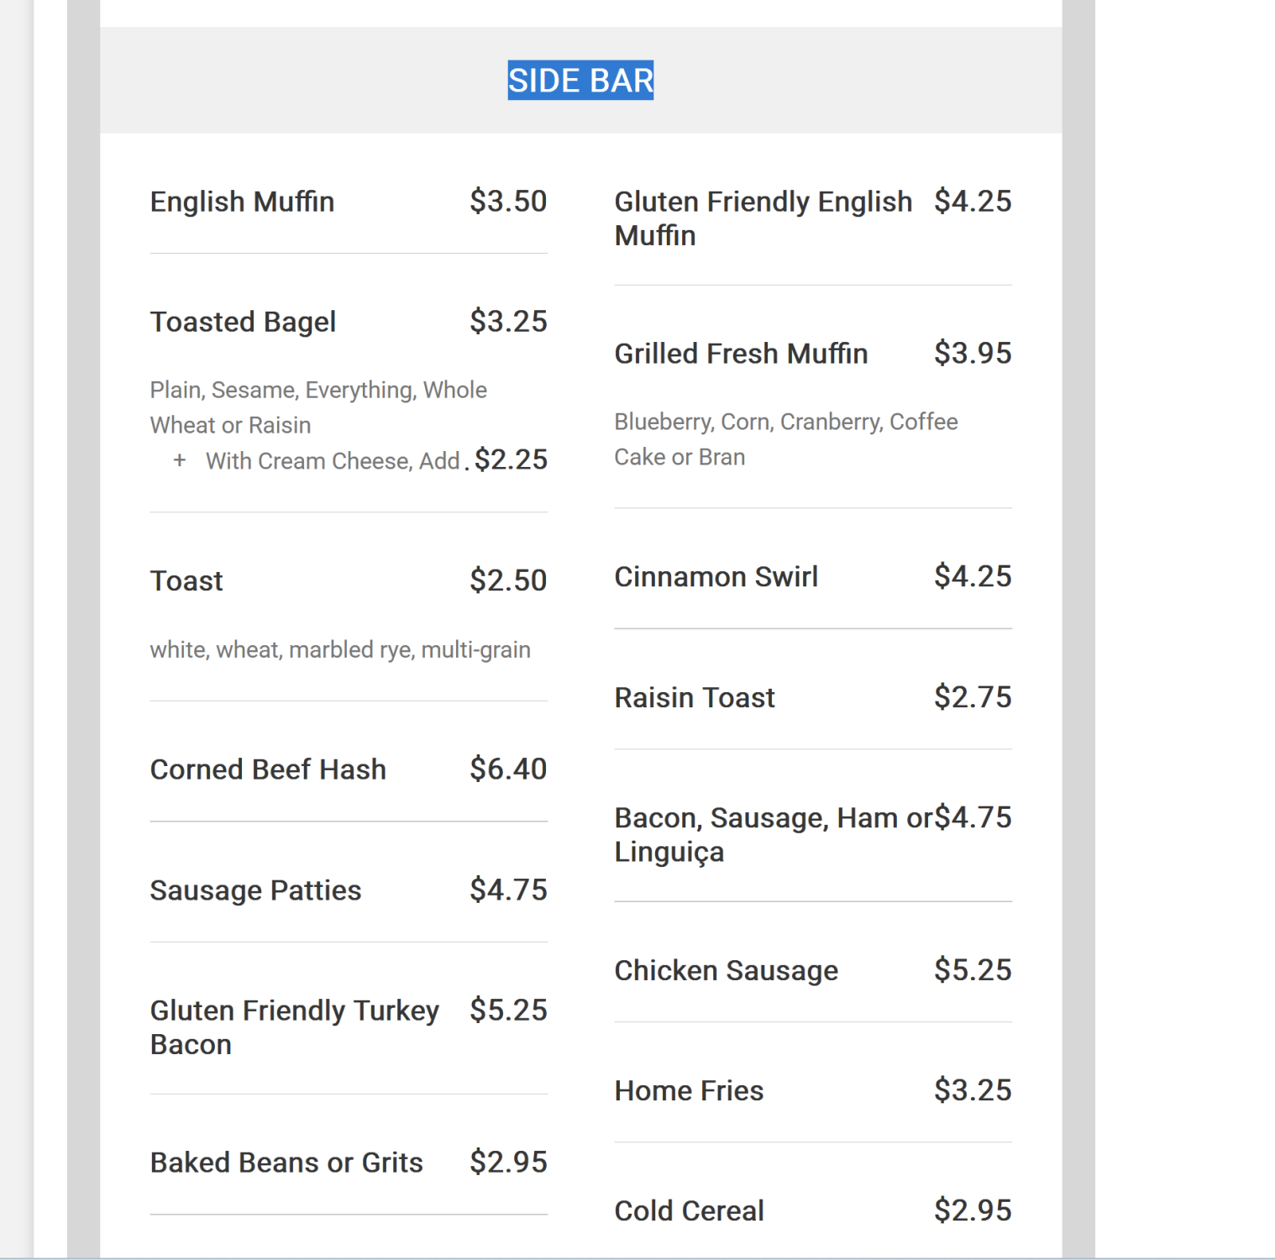Screen dimensions: 1275x1260
Task: Click the $6.40 Corned Beef Hash price
Action: [x=508, y=769]
